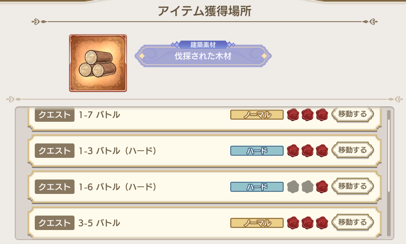Click the 3-5 バトル quest row title
The height and width of the screenshot is (244, 406).
click(99, 223)
